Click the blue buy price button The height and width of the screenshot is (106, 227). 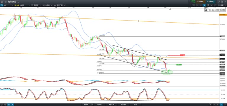pos(211,2)
